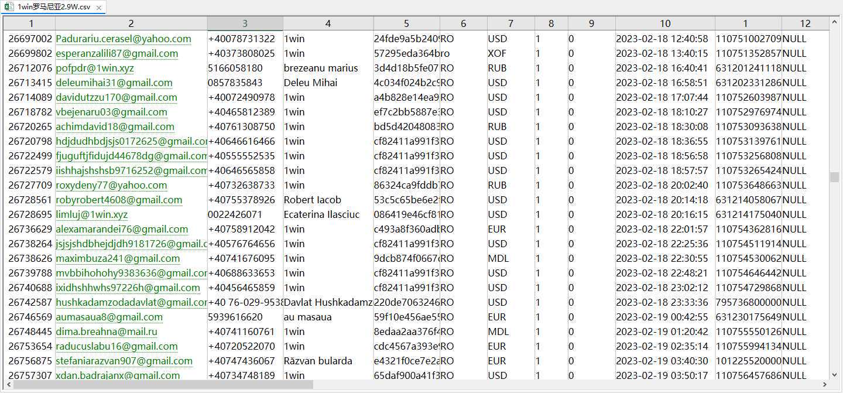Viewport: 843px width, 393px height.
Task: Click row ID 26746569
Action: [30, 317]
